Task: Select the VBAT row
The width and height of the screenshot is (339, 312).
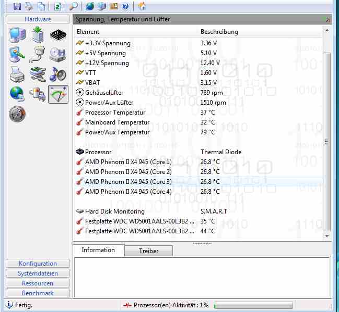Action: [x=198, y=83]
